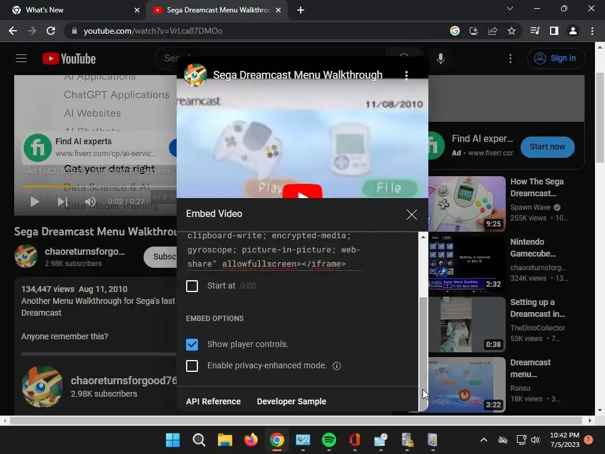The width and height of the screenshot is (605, 454).
Task: Launch Spotify from the taskbar
Action: pos(328,440)
